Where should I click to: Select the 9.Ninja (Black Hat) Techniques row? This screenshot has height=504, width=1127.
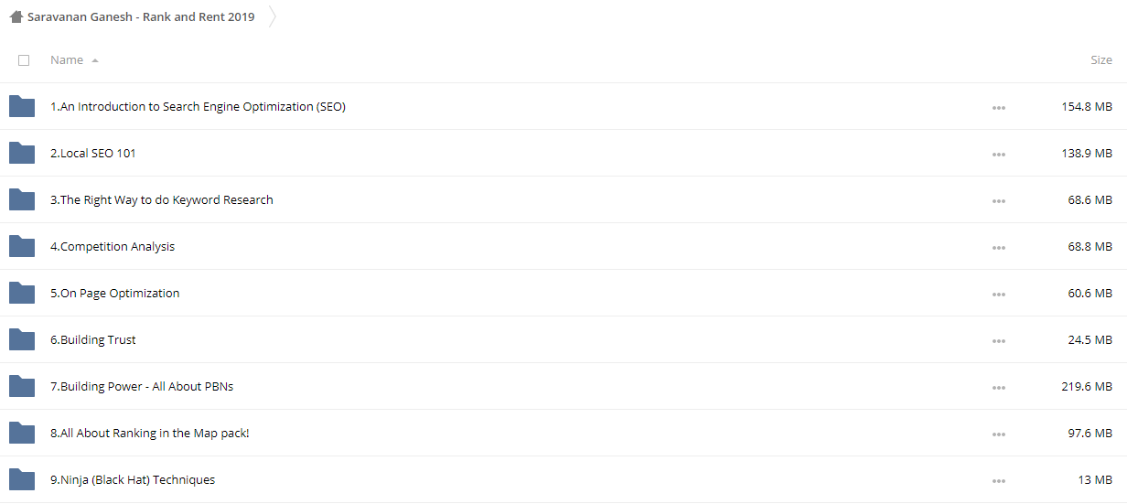563,479
